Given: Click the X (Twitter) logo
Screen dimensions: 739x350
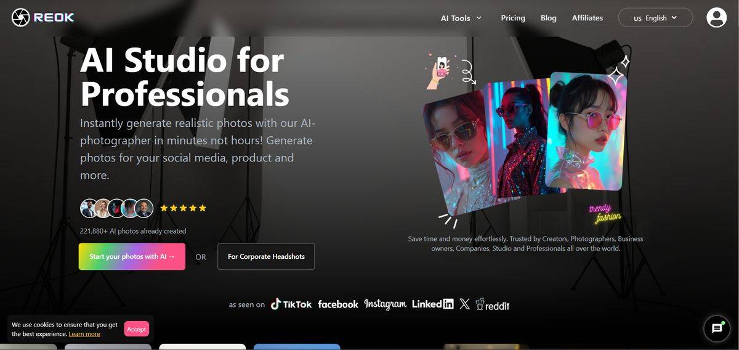Looking at the screenshot, I should click(464, 304).
